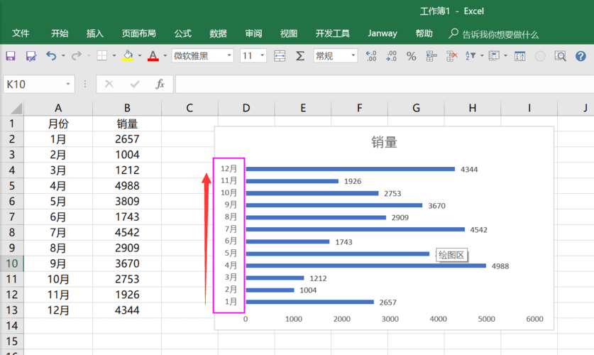Click the select-all corner triangle
Image resolution: width=594 pixels, height=355 pixels.
[x=16, y=109]
